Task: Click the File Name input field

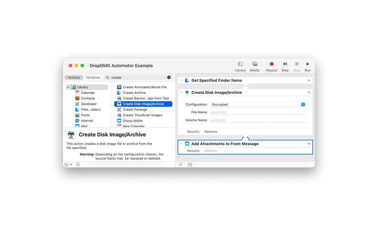Action: 258,112
